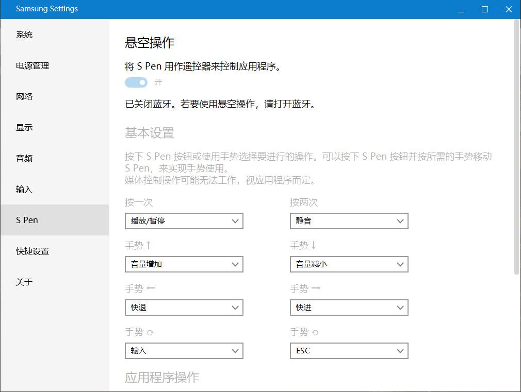
Task: Select 系统 in the sidebar
Action: [24, 35]
